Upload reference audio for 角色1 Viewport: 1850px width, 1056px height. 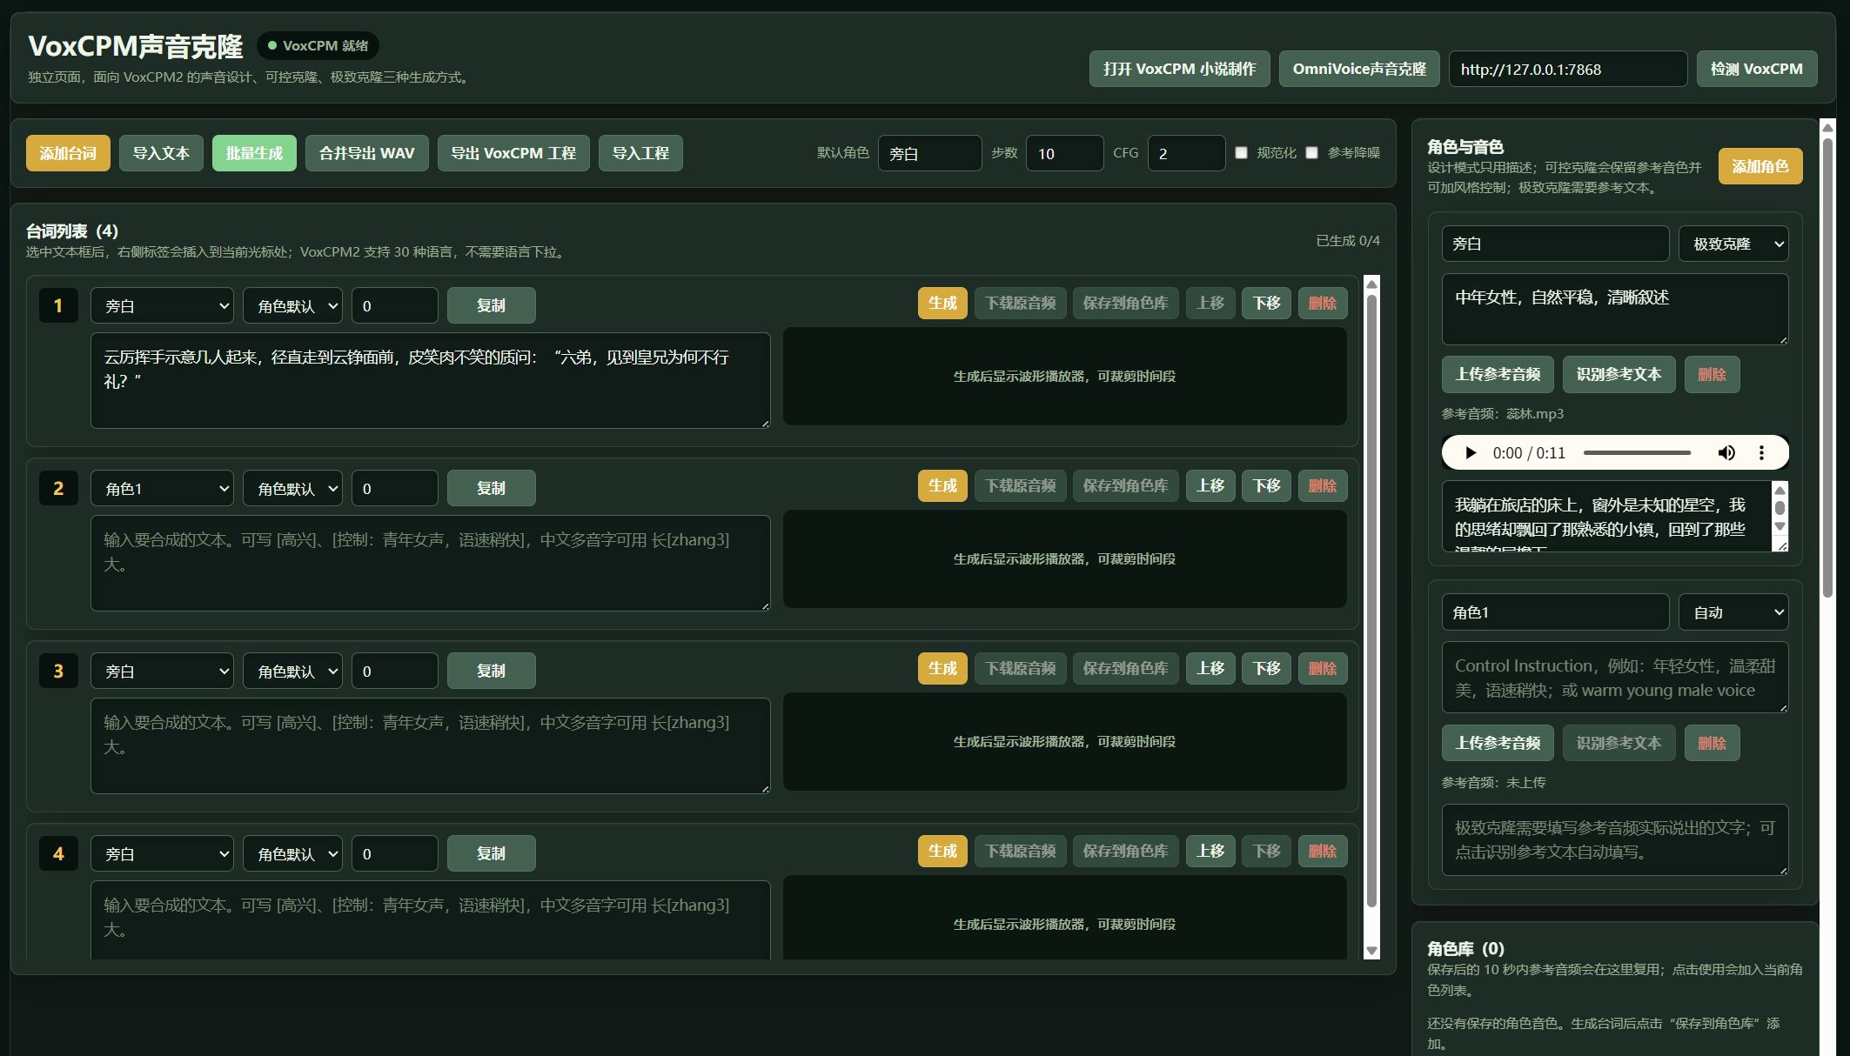point(1498,742)
